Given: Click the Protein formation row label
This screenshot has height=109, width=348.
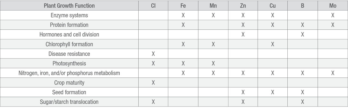Looking at the screenshot, I should click(69, 25).
